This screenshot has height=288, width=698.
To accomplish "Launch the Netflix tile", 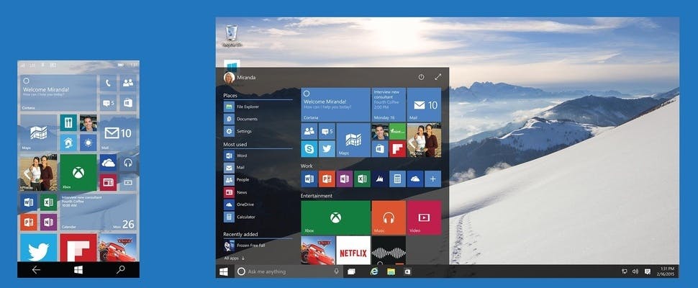I will (x=353, y=251).
